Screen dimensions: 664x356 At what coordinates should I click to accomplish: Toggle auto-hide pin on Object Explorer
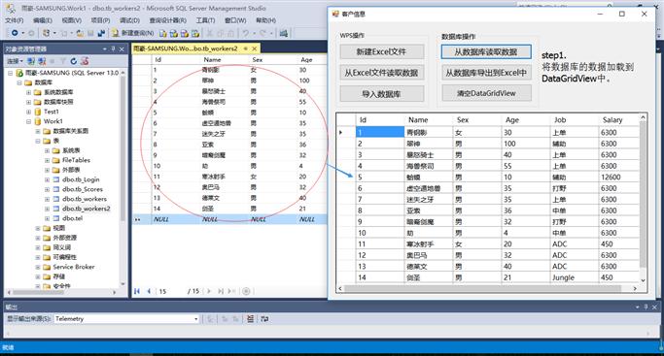click(113, 49)
